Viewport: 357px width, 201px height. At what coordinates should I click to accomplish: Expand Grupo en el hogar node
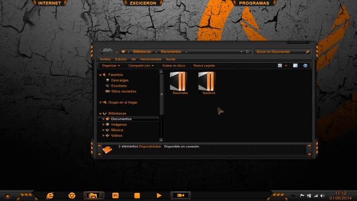tap(100, 102)
